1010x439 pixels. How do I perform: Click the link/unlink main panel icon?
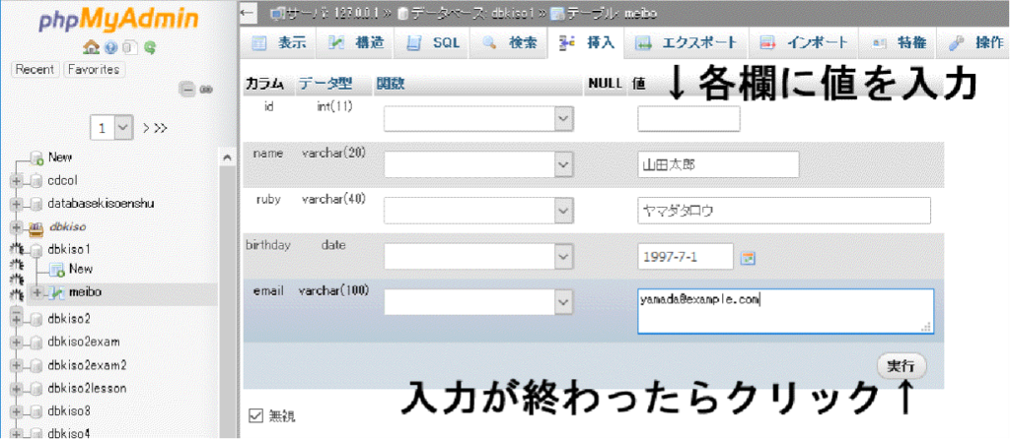206,90
